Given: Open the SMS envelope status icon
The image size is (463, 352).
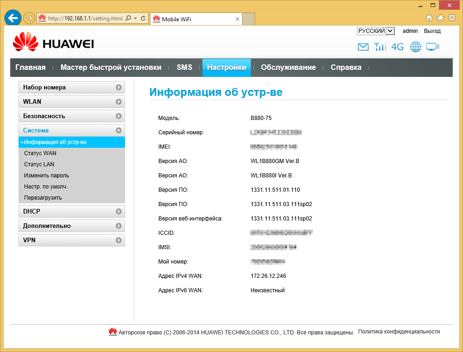Looking at the screenshot, I should (363, 47).
